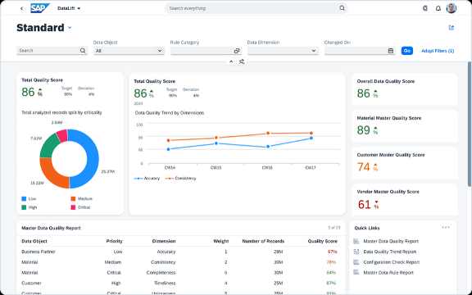Open the Customer Master Quality Score card
The width and height of the screenshot is (472, 295).
tap(405, 163)
